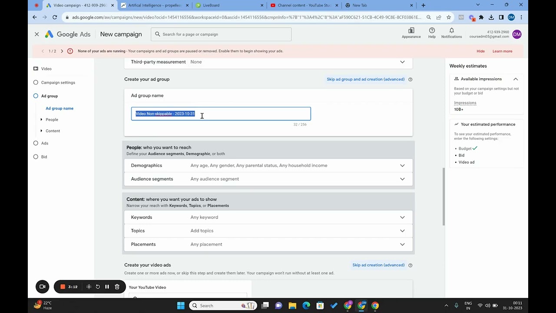Click Impressions label in Weekly estimates

(x=465, y=103)
